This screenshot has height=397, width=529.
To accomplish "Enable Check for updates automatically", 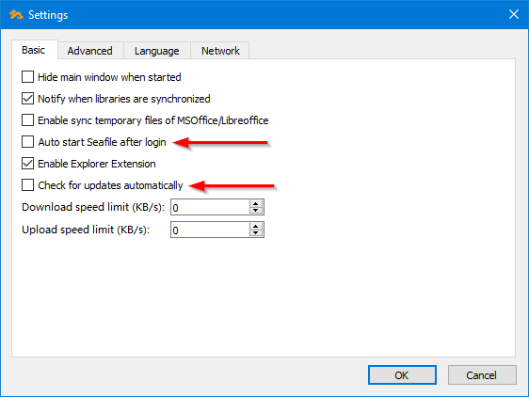I will coord(27,185).
